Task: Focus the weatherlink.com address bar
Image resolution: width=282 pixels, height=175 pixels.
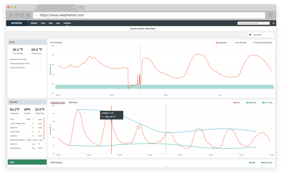Action: pyautogui.click(x=149, y=15)
